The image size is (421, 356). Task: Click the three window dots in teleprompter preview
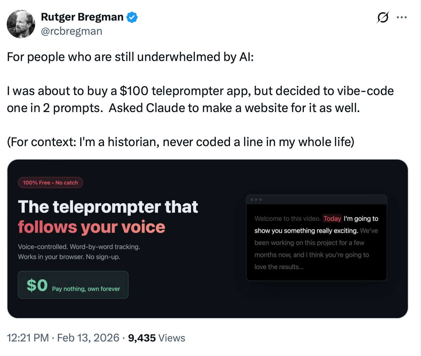pyautogui.click(x=256, y=200)
